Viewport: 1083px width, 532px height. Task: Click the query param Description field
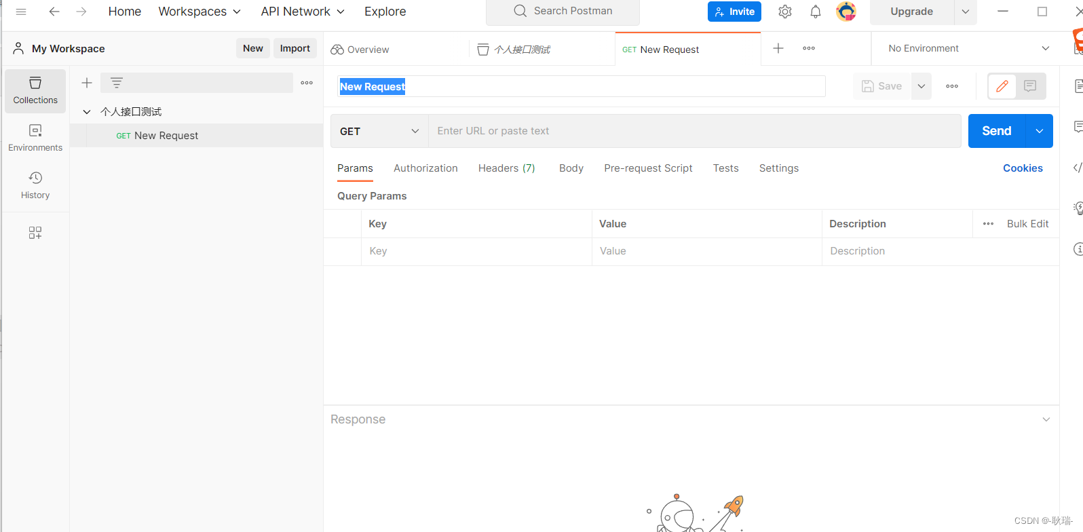(940, 251)
